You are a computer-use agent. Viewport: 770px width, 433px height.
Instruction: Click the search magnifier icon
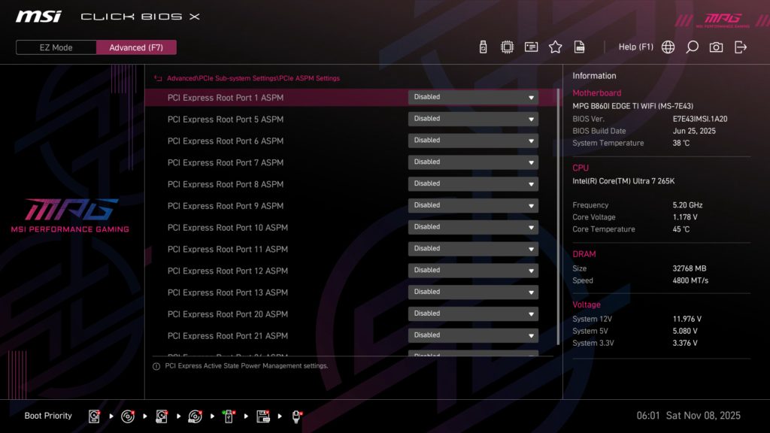tap(693, 47)
